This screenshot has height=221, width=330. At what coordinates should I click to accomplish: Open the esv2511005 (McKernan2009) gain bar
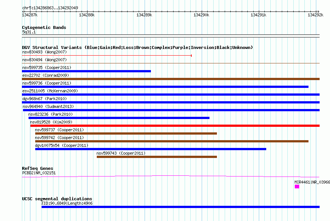click(171, 95)
